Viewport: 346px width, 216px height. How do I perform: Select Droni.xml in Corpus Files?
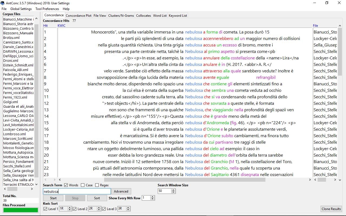(x=11, y=61)
